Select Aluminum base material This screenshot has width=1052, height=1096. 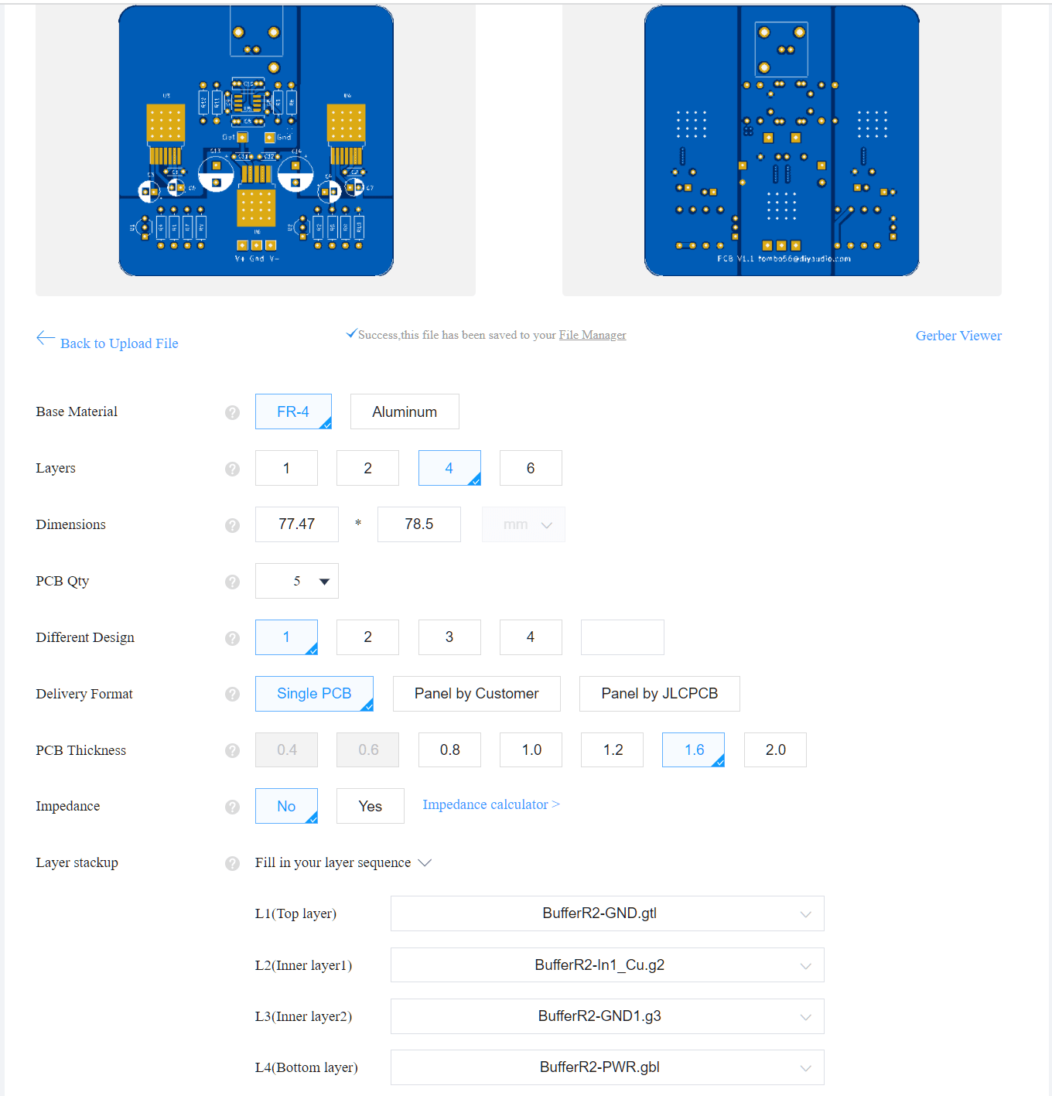405,411
